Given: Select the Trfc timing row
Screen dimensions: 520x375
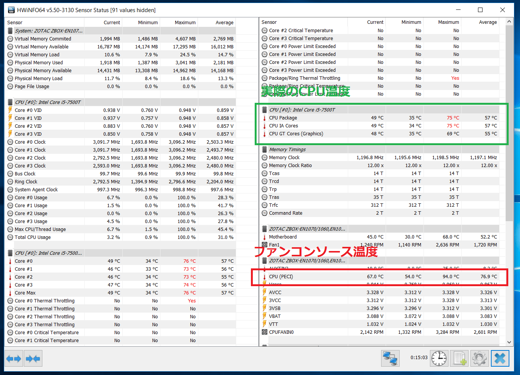Looking at the screenshot, I should pos(379,205).
